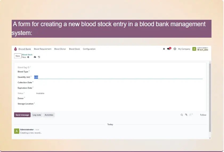Open the conversations chat bubble icon
This screenshot has width=224, height=152.
(x=169, y=49)
